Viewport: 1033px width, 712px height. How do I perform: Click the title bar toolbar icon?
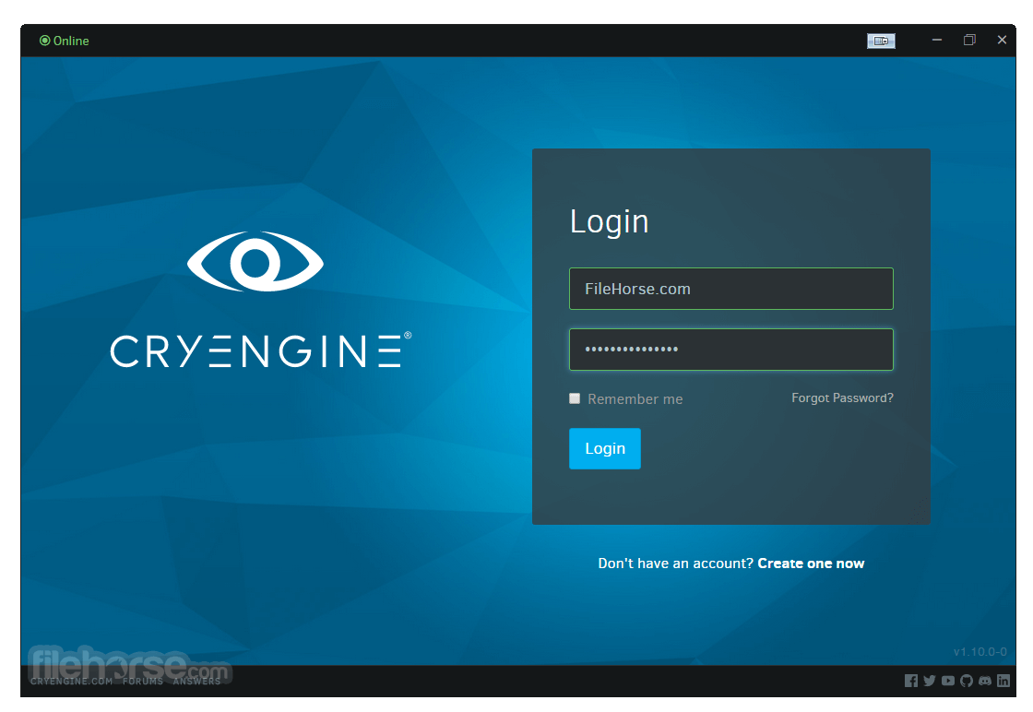881,41
